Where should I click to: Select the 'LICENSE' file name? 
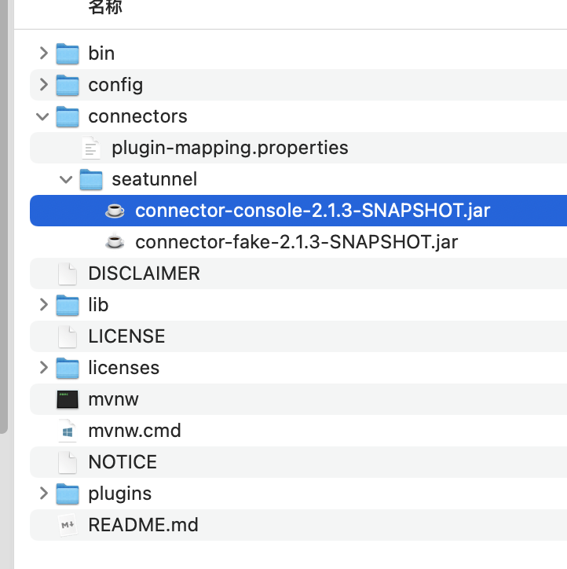point(127,336)
